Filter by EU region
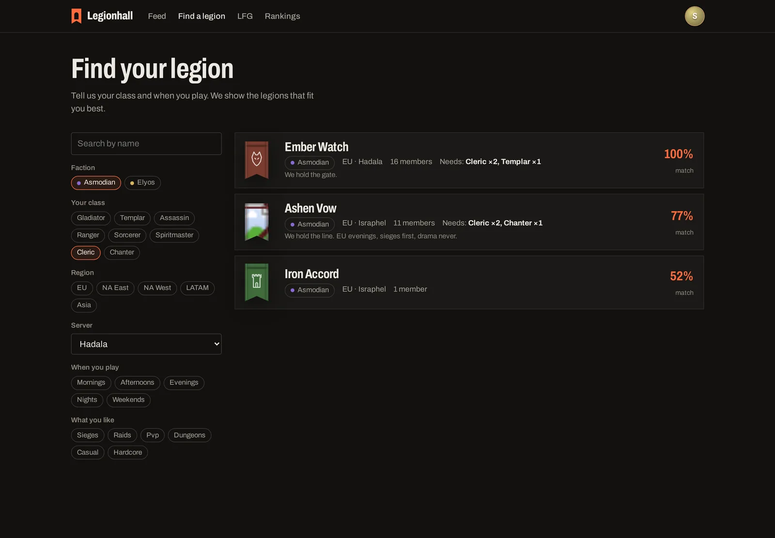775x538 pixels. pos(82,288)
